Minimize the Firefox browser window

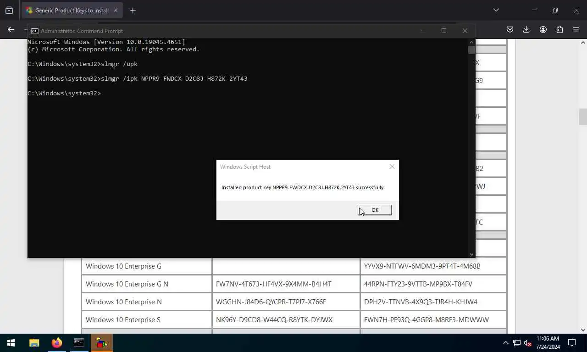point(534,10)
